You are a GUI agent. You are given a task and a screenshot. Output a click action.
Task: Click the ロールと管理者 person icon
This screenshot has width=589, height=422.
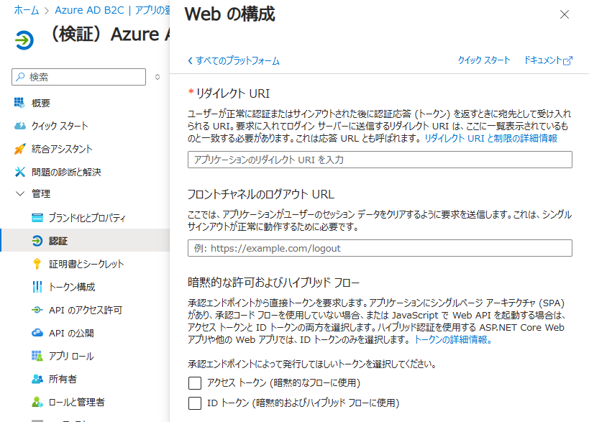[x=37, y=402]
